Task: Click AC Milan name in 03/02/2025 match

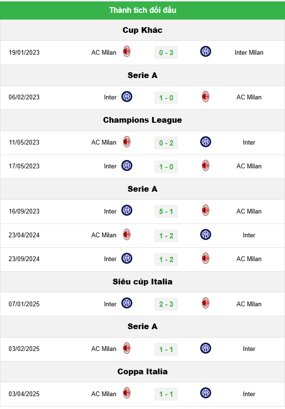Action: pos(104,349)
